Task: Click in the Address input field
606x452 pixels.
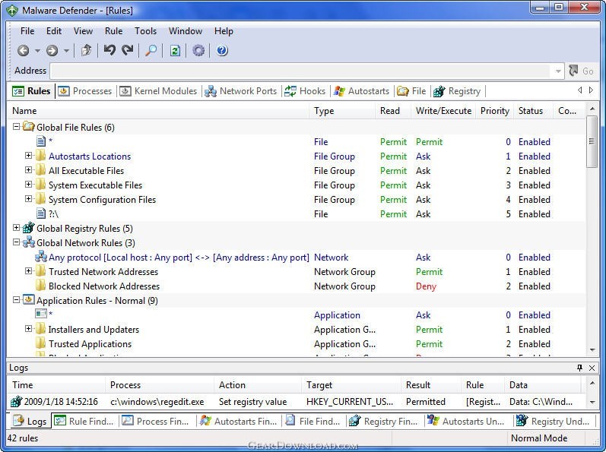Action: pyautogui.click(x=300, y=71)
